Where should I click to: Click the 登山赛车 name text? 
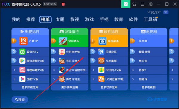click(74, 41)
